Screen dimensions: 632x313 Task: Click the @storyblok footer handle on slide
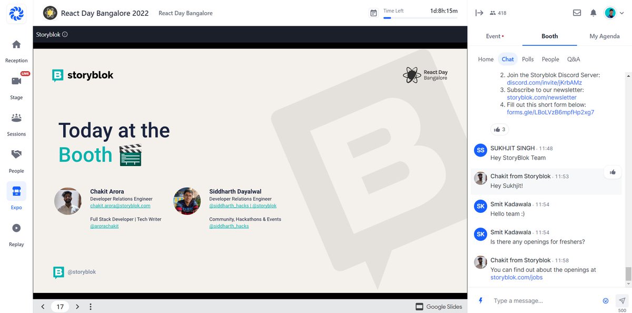tap(82, 272)
